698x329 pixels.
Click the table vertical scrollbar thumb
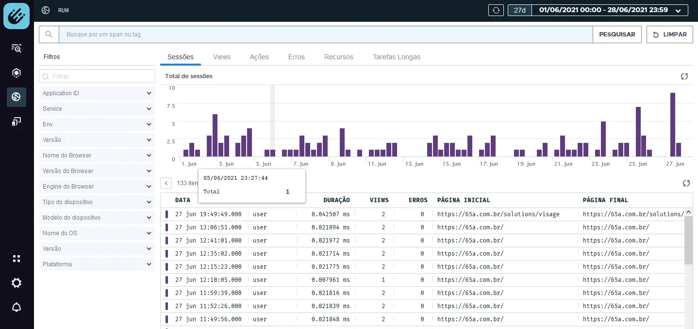pyautogui.click(x=689, y=240)
